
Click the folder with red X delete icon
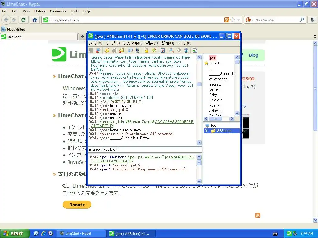tap(121, 51)
